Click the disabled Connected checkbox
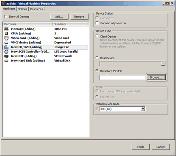Image resolution: width=176 pixels, height=156 pixels. [x=97, y=18]
